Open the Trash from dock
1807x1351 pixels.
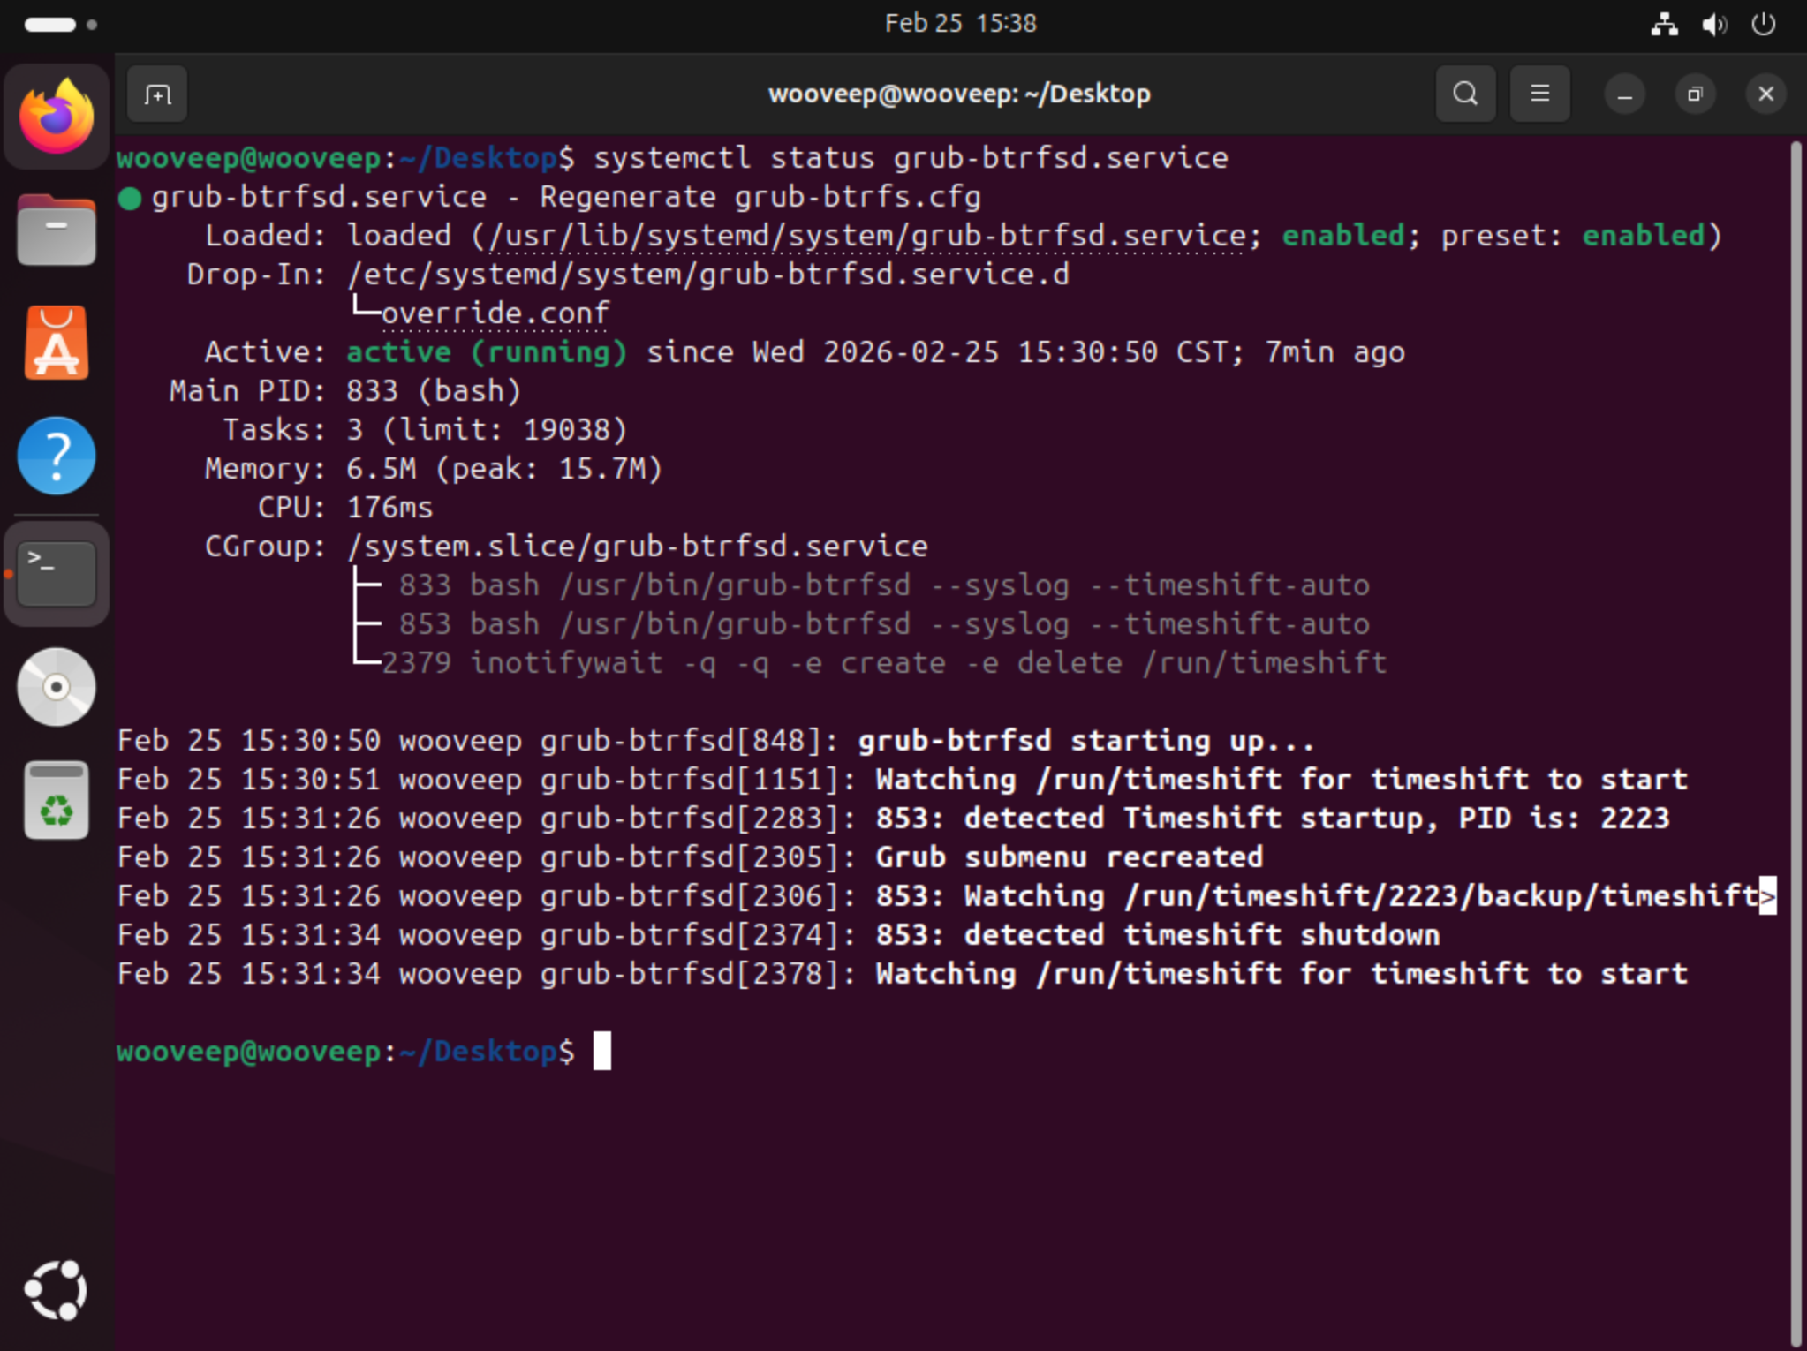click(x=57, y=800)
